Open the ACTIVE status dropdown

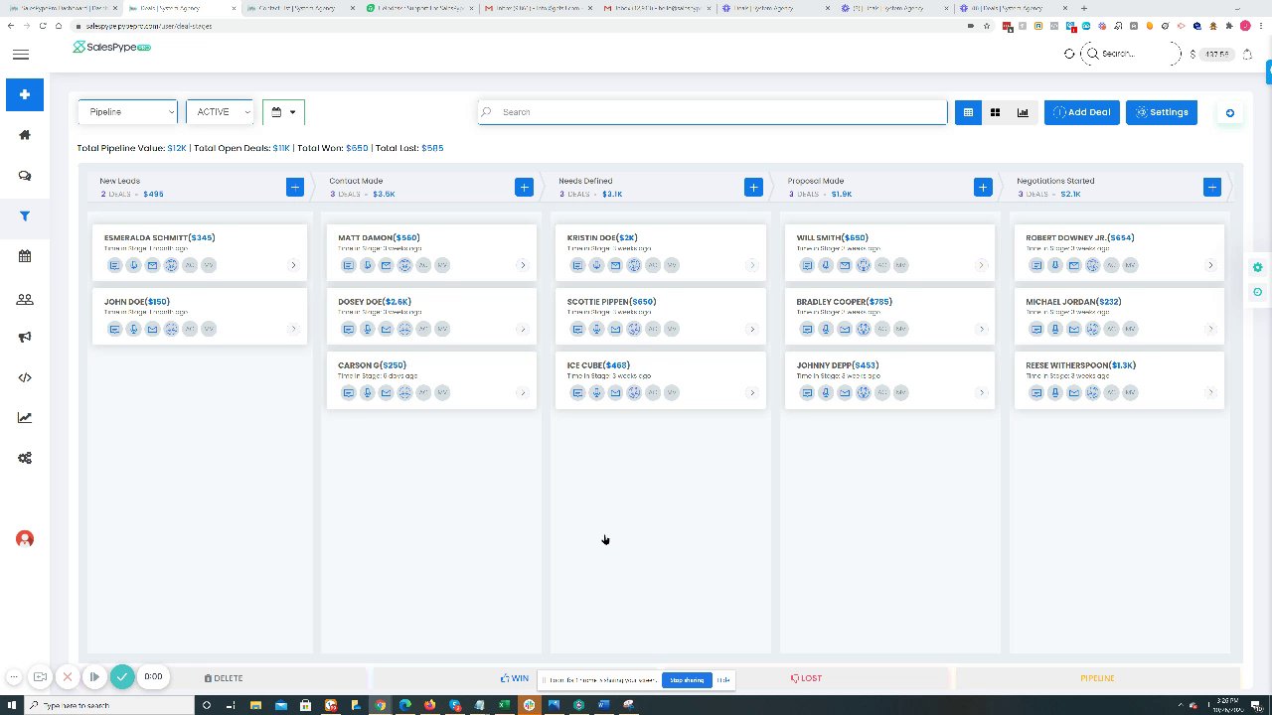point(220,112)
